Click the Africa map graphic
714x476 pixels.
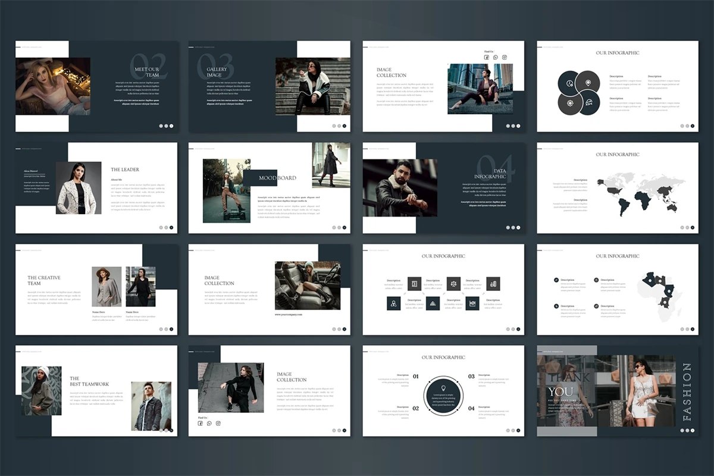click(657, 295)
